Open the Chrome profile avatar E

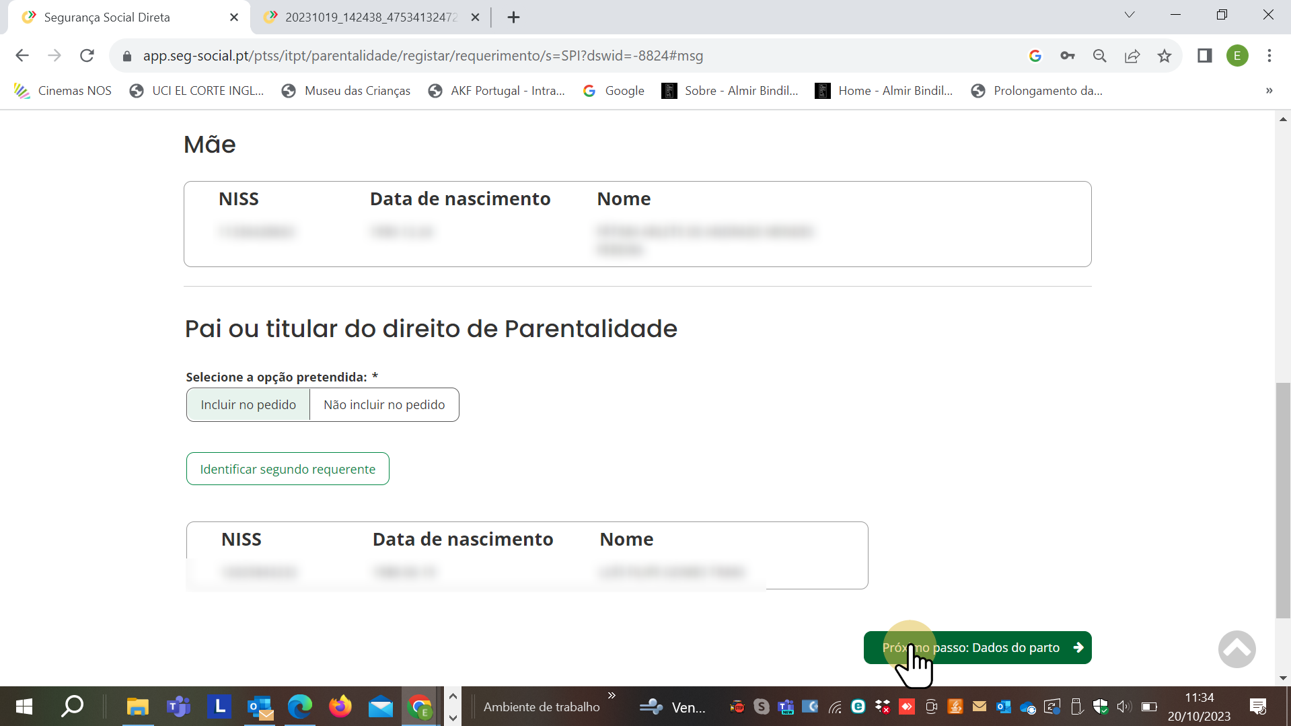pyautogui.click(x=1237, y=56)
